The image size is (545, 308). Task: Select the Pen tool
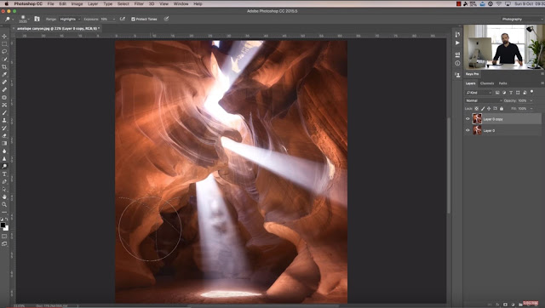[x=4, y=181]
